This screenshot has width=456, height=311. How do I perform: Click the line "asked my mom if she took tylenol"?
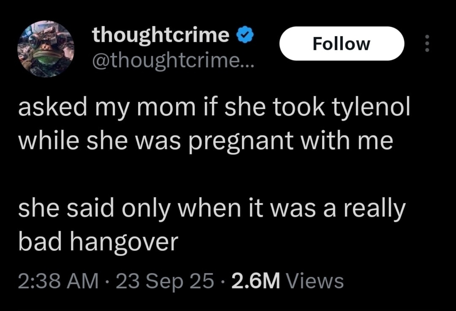(214, 107)
